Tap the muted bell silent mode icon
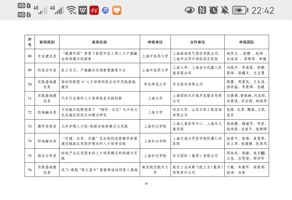292x200 pixels. [x=225, y=10]
